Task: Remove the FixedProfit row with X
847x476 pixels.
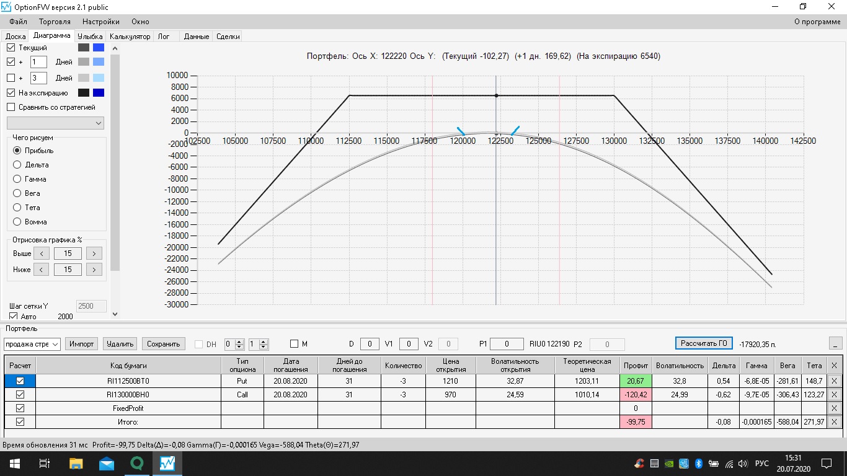Action: tap(834, 408)
